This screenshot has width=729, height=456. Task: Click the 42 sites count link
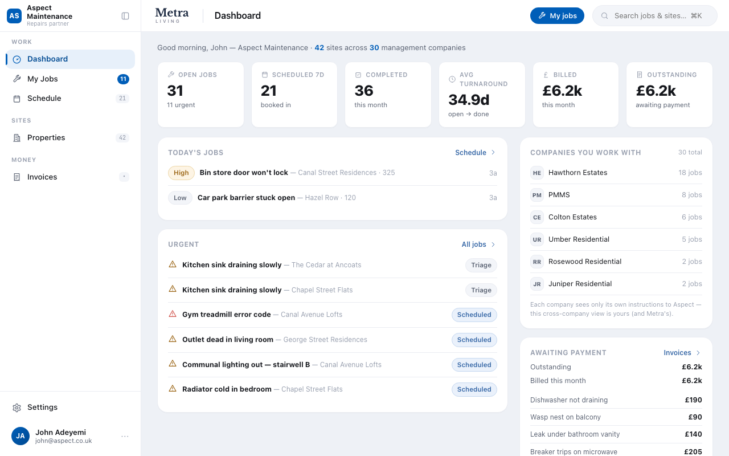(319, 48)
